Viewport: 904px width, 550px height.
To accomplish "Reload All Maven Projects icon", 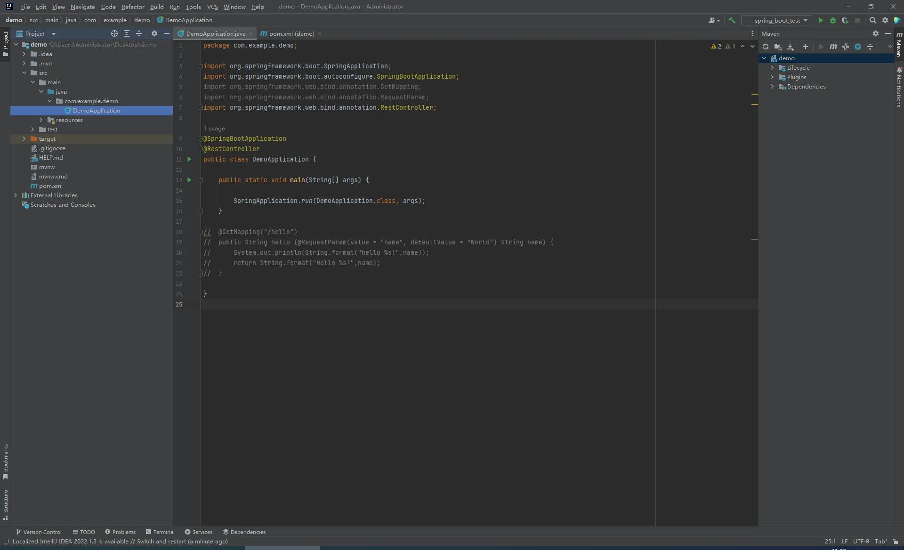I will click(x=766, y=47).
